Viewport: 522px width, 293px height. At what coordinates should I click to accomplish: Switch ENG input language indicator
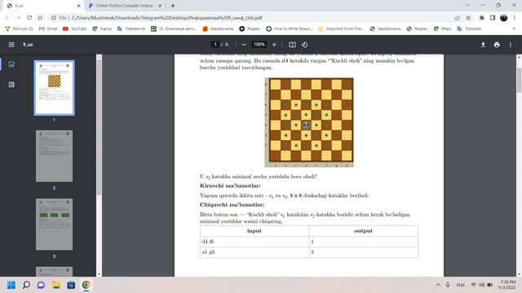pyautogui.click(x=461, y=285)
